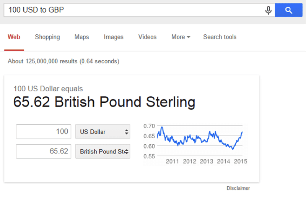306x197 pixels.
Task: Expand the More menu arrow
Action: (188, 37)
